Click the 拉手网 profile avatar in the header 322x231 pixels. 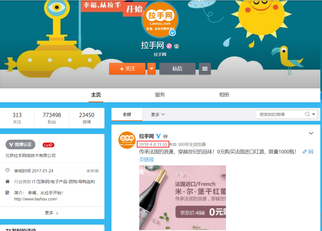point(160,20)
